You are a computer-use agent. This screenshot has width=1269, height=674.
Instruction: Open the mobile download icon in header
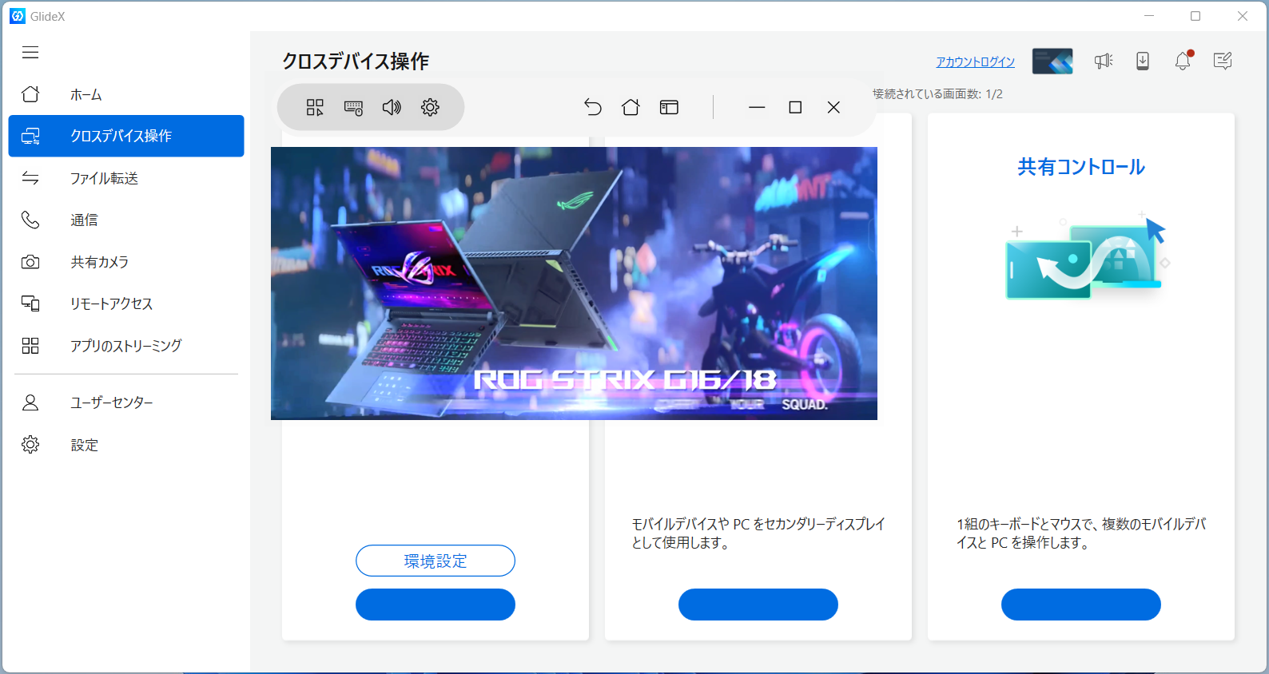tap(1143, 61)
